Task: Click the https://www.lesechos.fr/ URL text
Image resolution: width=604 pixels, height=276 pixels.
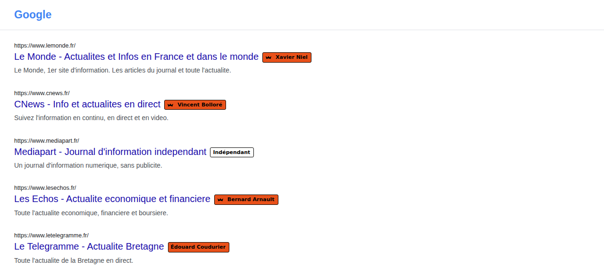Action: tap(45, 188)
